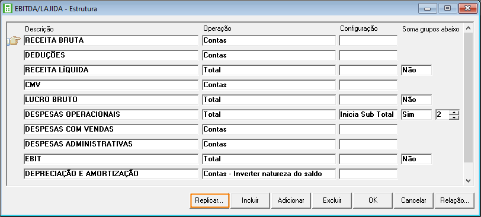
Task: Select the DESPESAS OPERACIONAIS description field
Action: (x=111, y=114)
